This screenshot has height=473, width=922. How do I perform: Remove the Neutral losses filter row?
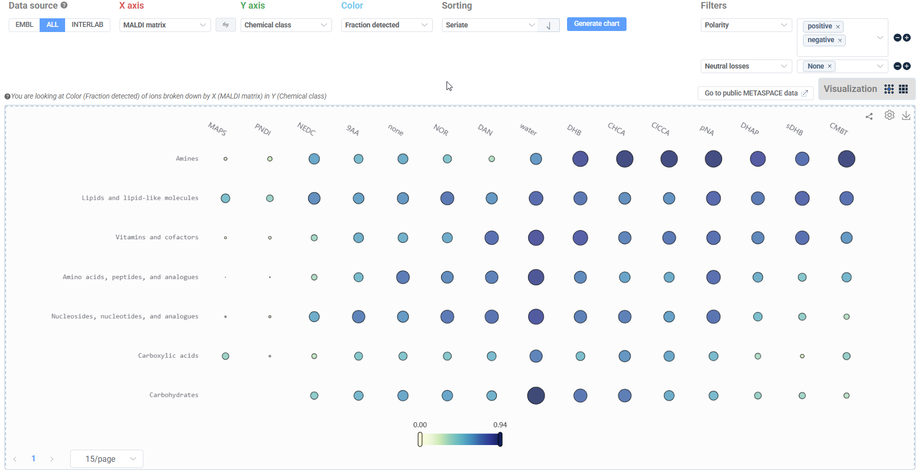click(898, 66)
